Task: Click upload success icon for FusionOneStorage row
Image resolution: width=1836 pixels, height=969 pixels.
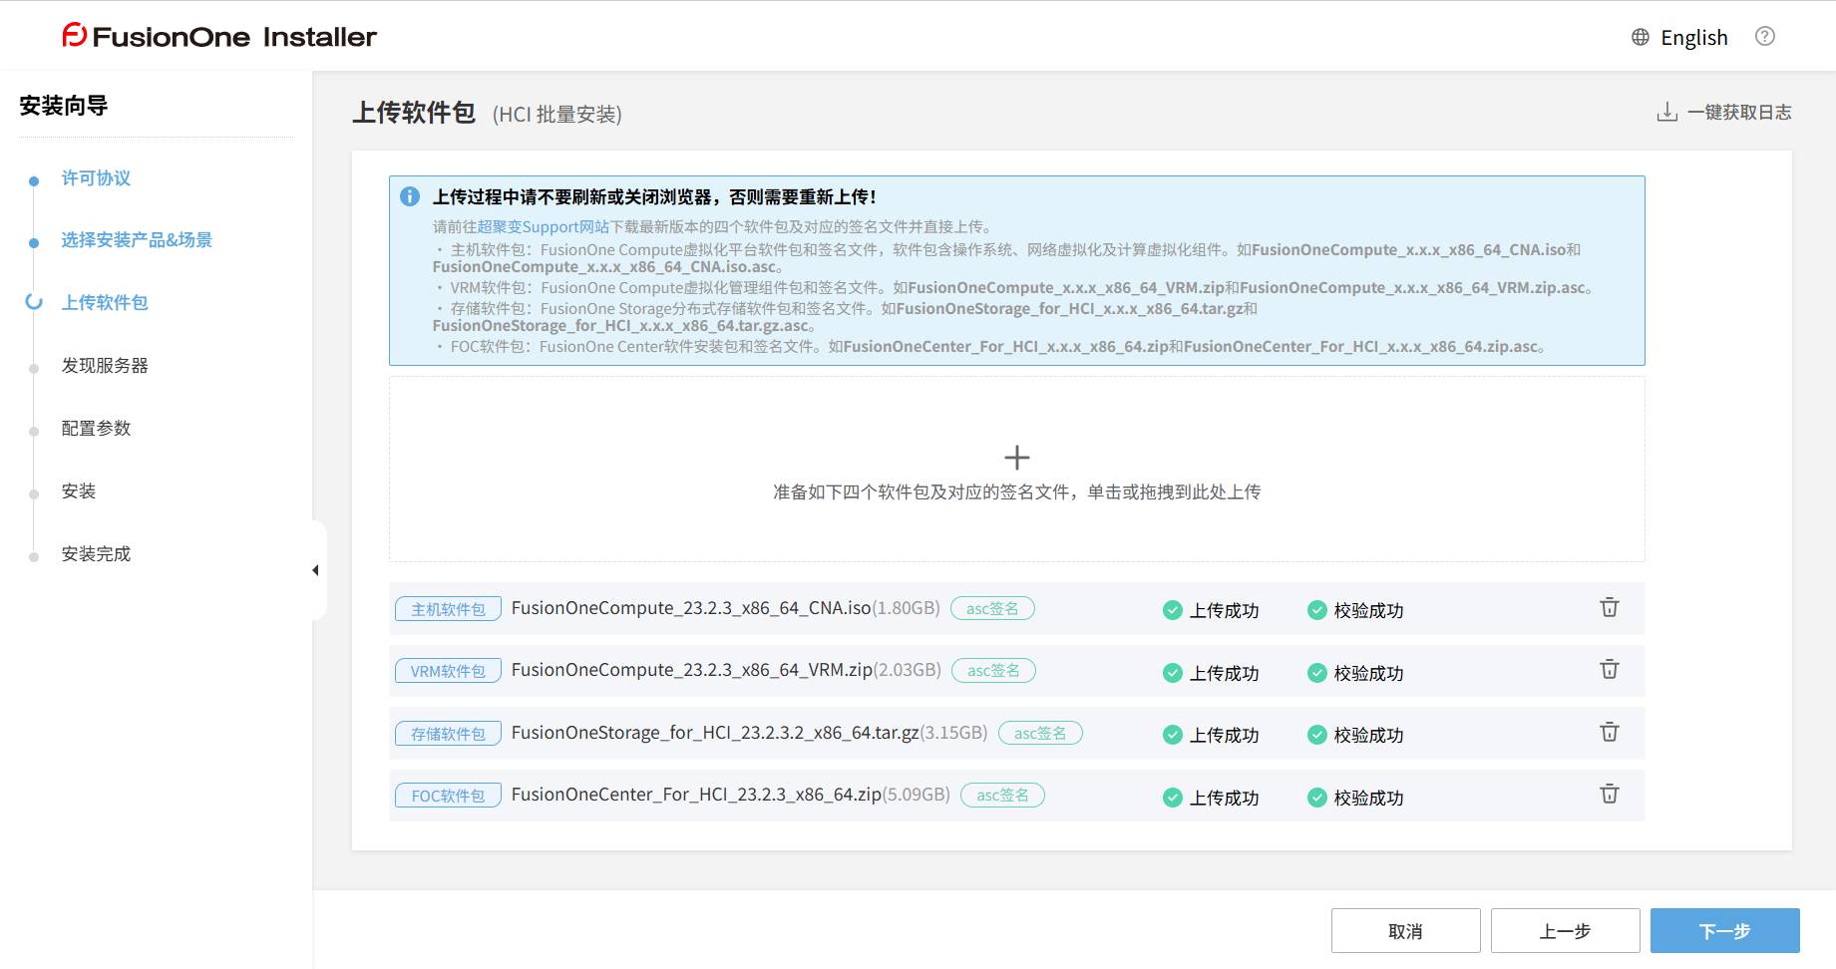Action: (1173, 735)
